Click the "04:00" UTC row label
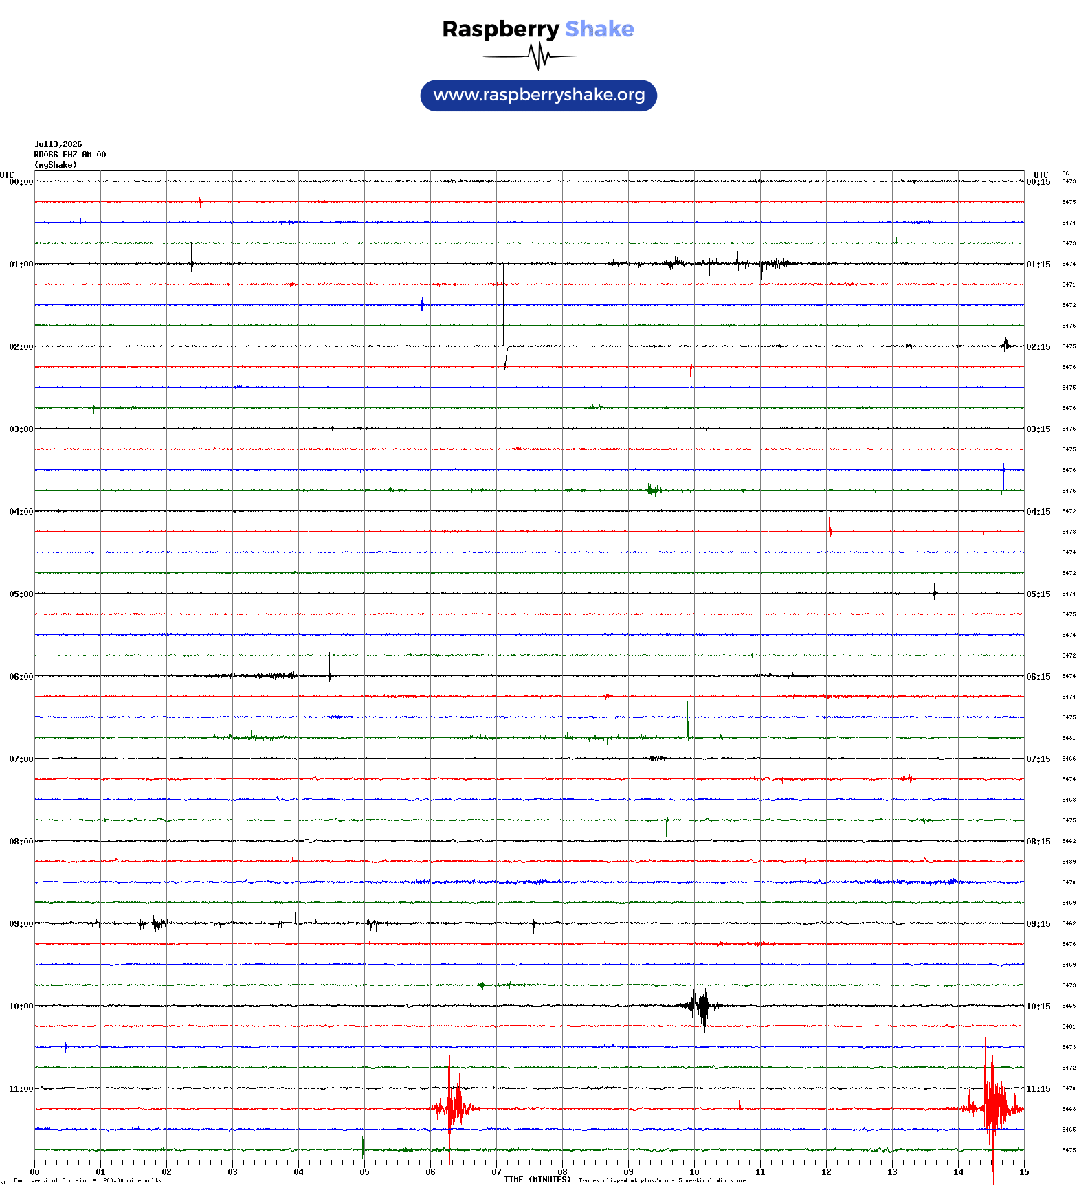The image size is (1079, 1190). click(x=21, y=512)
